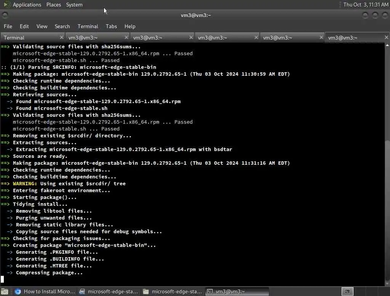Maximize the terminal window

pos(375,16)
